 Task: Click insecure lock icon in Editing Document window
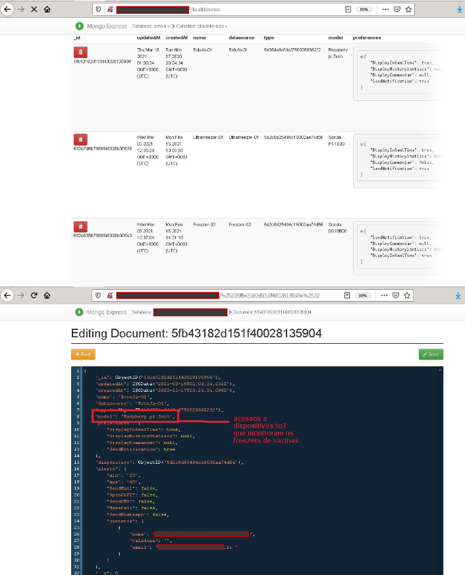coord(109,295)
